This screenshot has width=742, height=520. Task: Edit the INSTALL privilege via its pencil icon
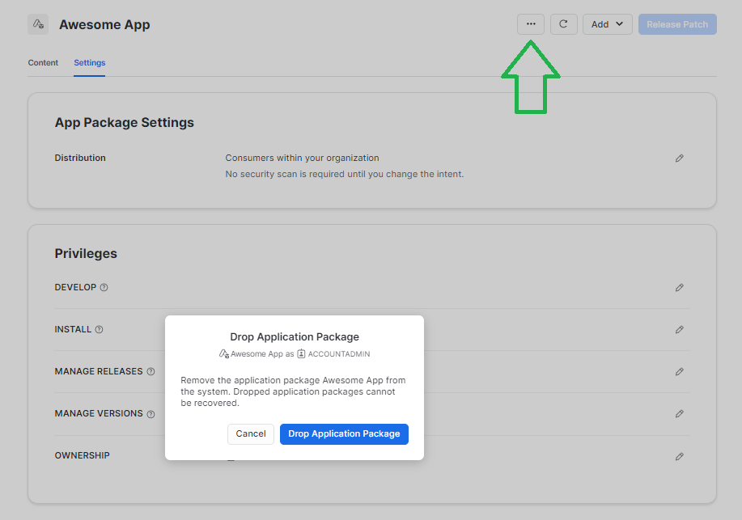tap(679, 329)
